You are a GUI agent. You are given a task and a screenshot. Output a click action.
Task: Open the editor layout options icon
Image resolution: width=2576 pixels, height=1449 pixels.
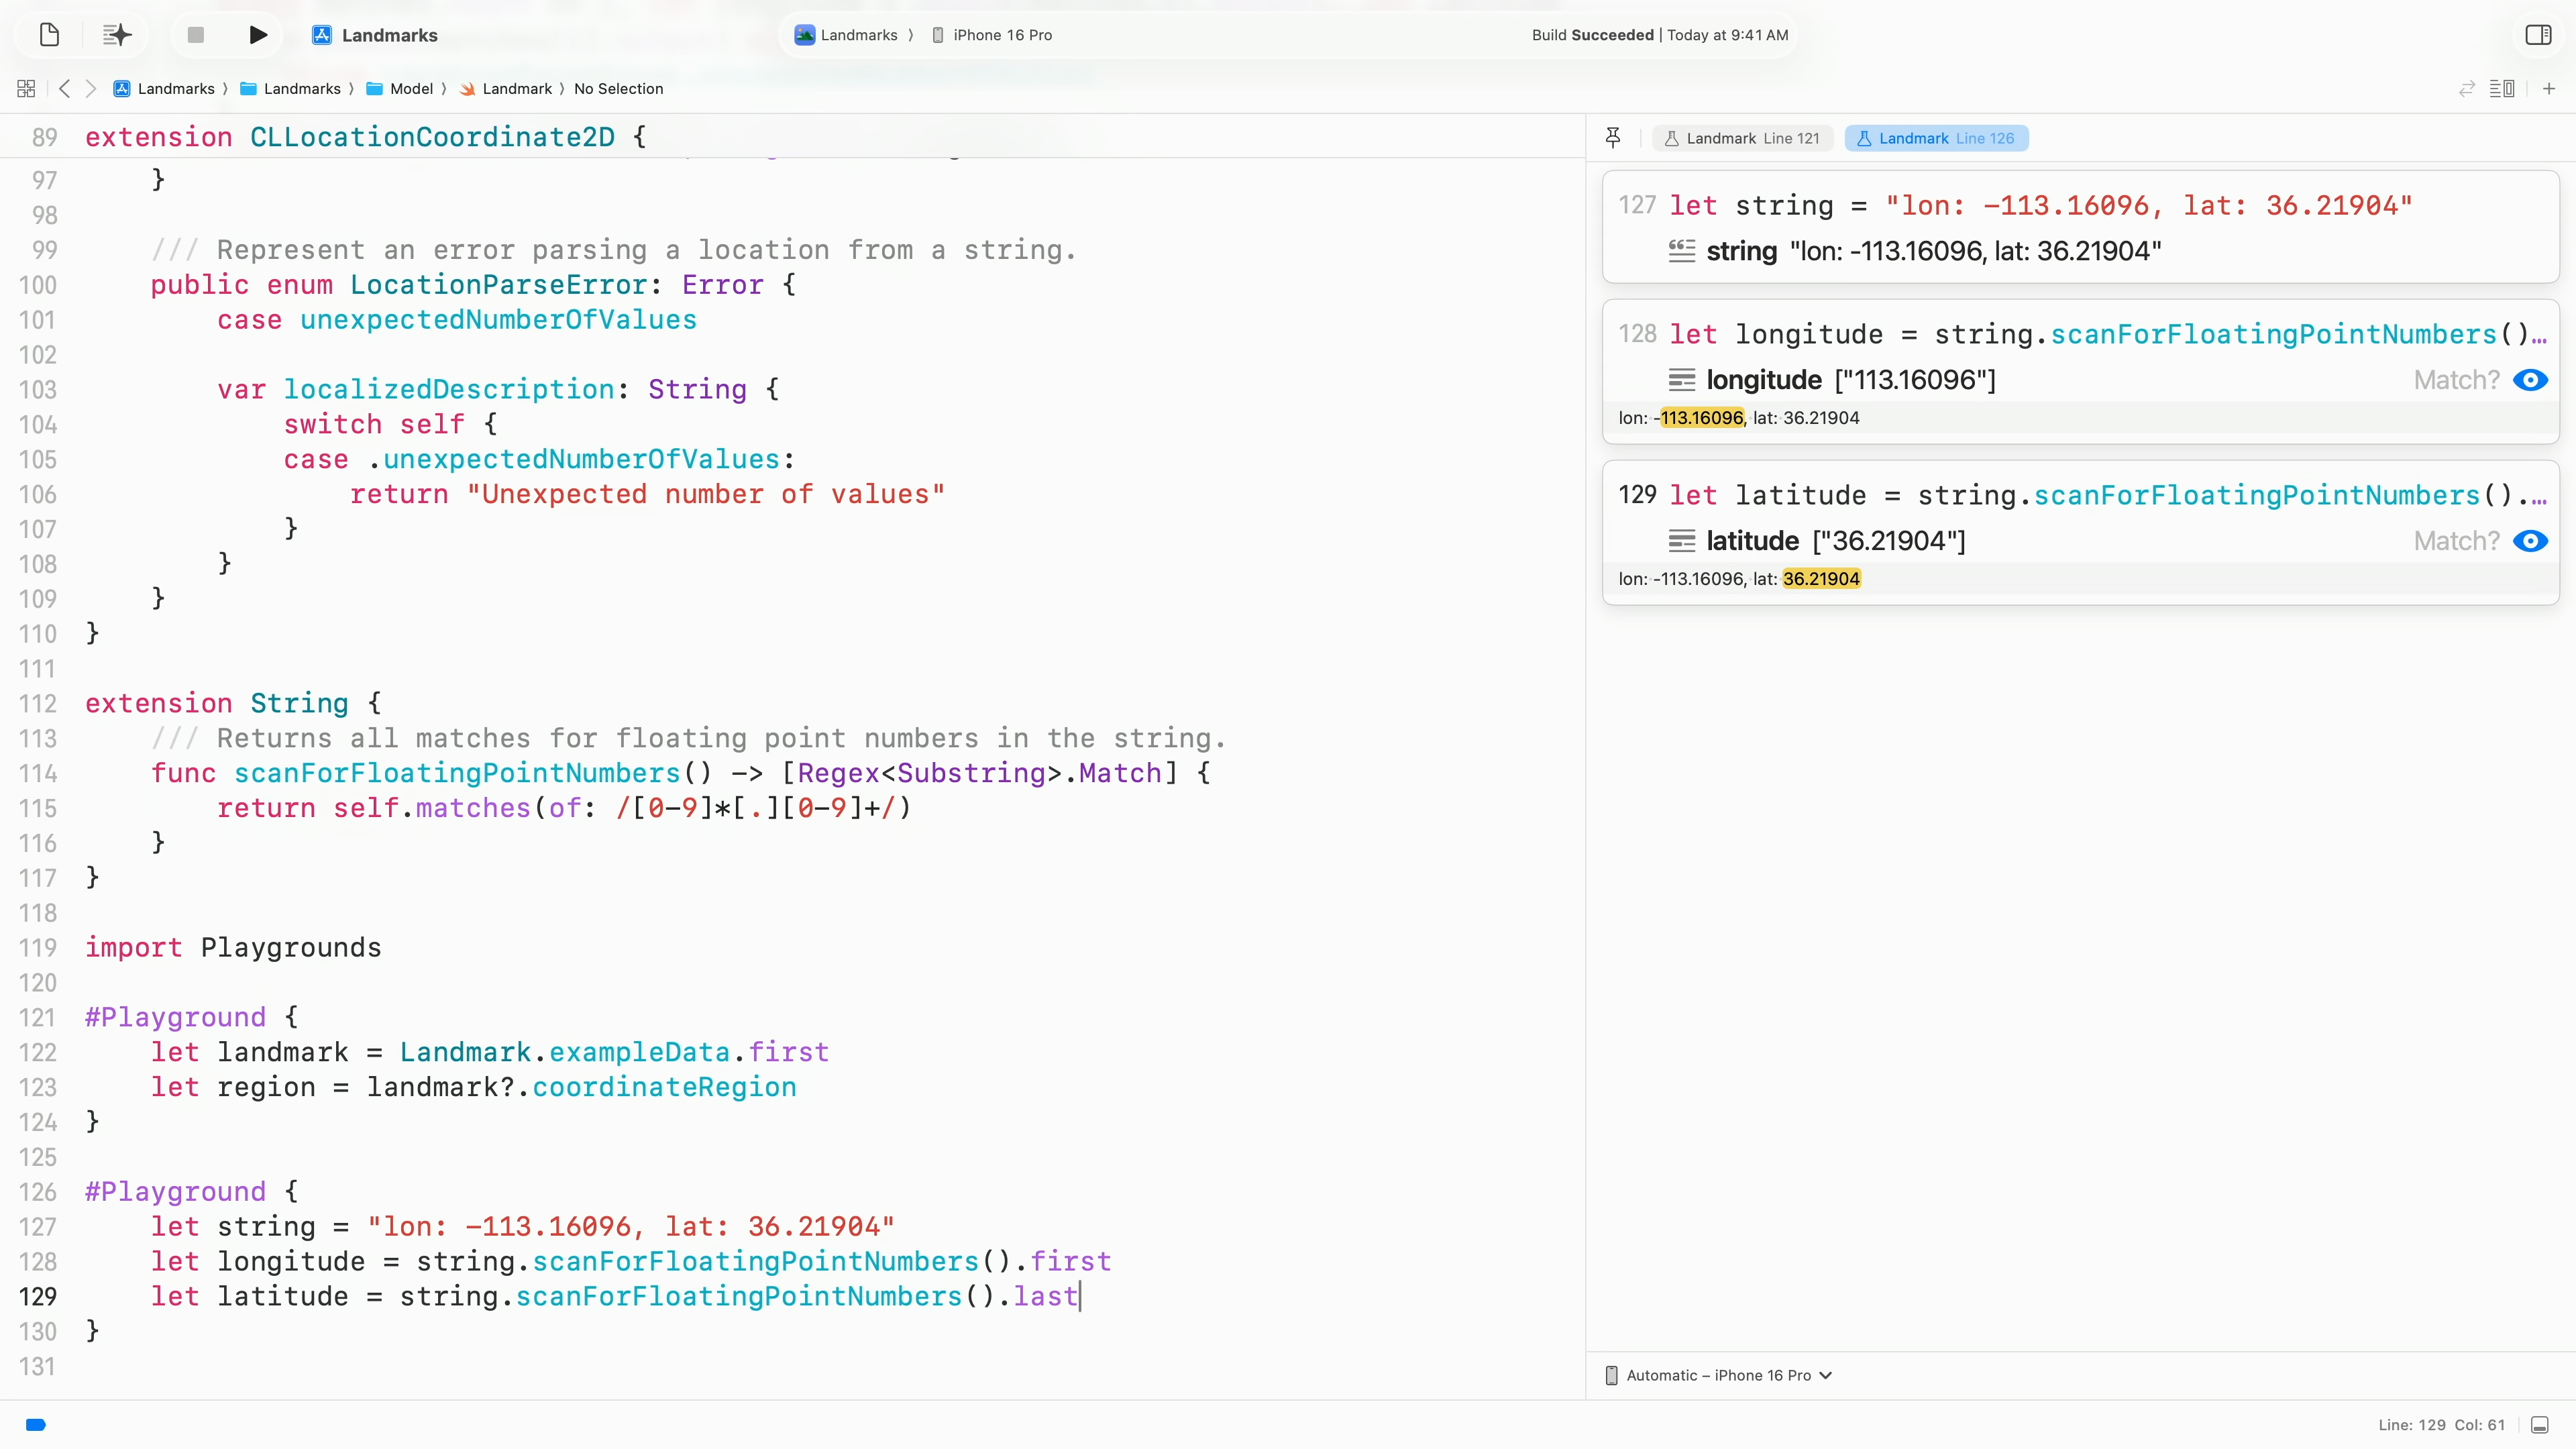[x=2502, y=89]
